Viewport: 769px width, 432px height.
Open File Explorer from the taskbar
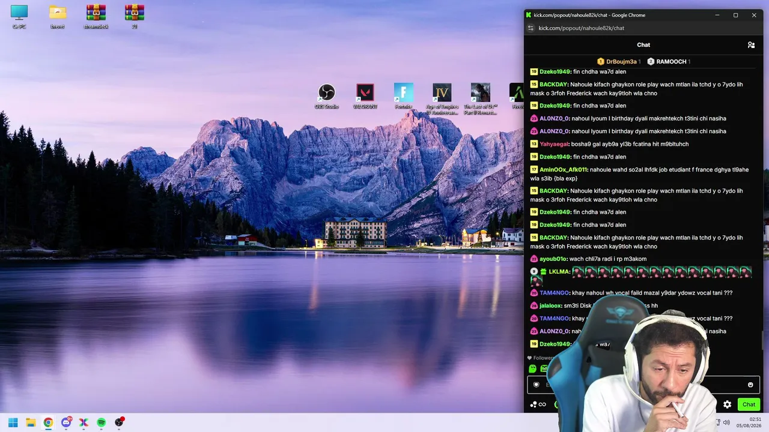(x=31, y=422)
